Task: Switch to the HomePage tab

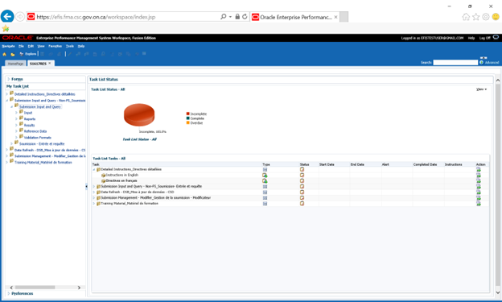Action: 16,64
